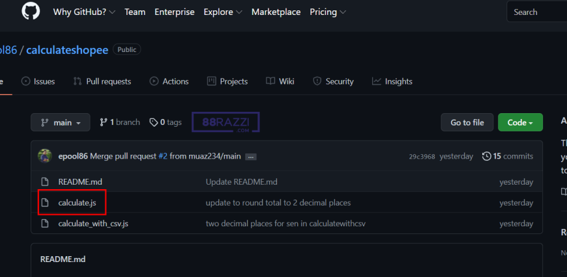Switch to the Issues tab
The width and height of the screenshot is (567, 277).
pos(38,81)
